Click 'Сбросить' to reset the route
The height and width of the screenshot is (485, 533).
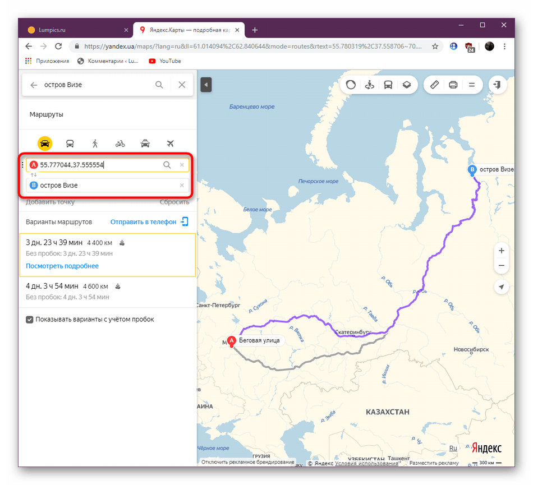point(174,202)
